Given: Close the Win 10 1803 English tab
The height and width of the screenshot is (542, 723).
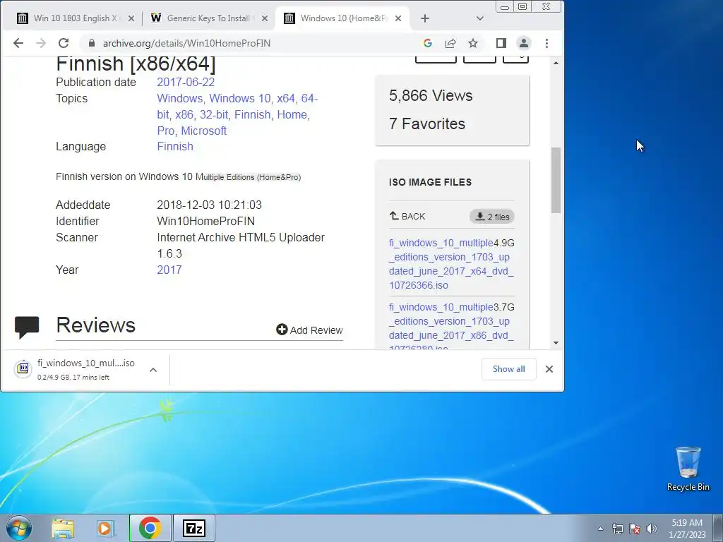Looking at the screenshot, I should 131,18.
